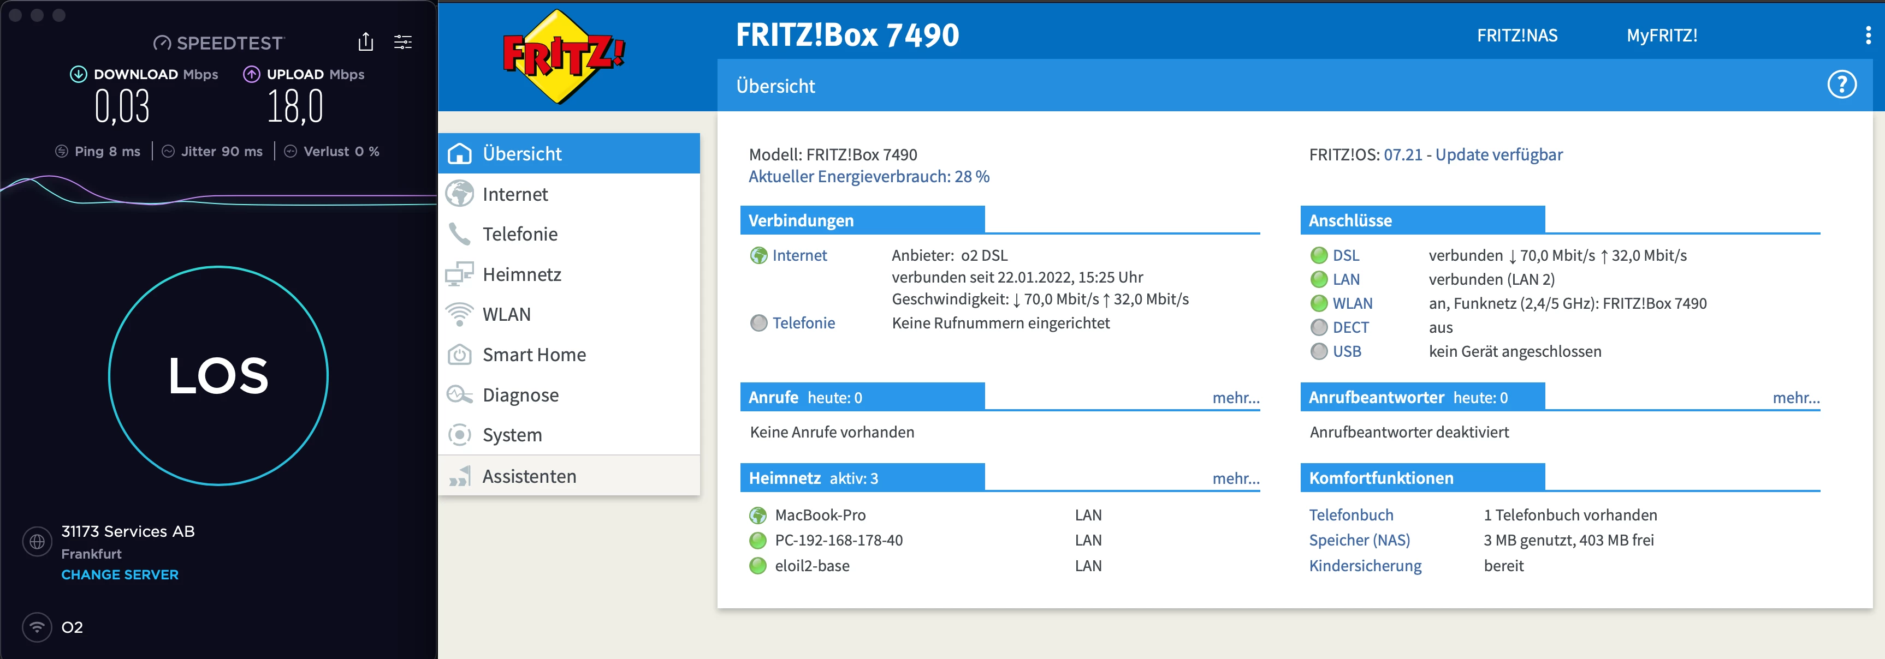Click the CHANGE SERVER link
Screen dimensions: 1885x659
pos(120,575)
